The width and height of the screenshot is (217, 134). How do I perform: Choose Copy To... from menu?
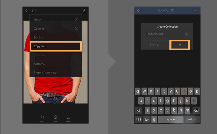click(55, 46)
